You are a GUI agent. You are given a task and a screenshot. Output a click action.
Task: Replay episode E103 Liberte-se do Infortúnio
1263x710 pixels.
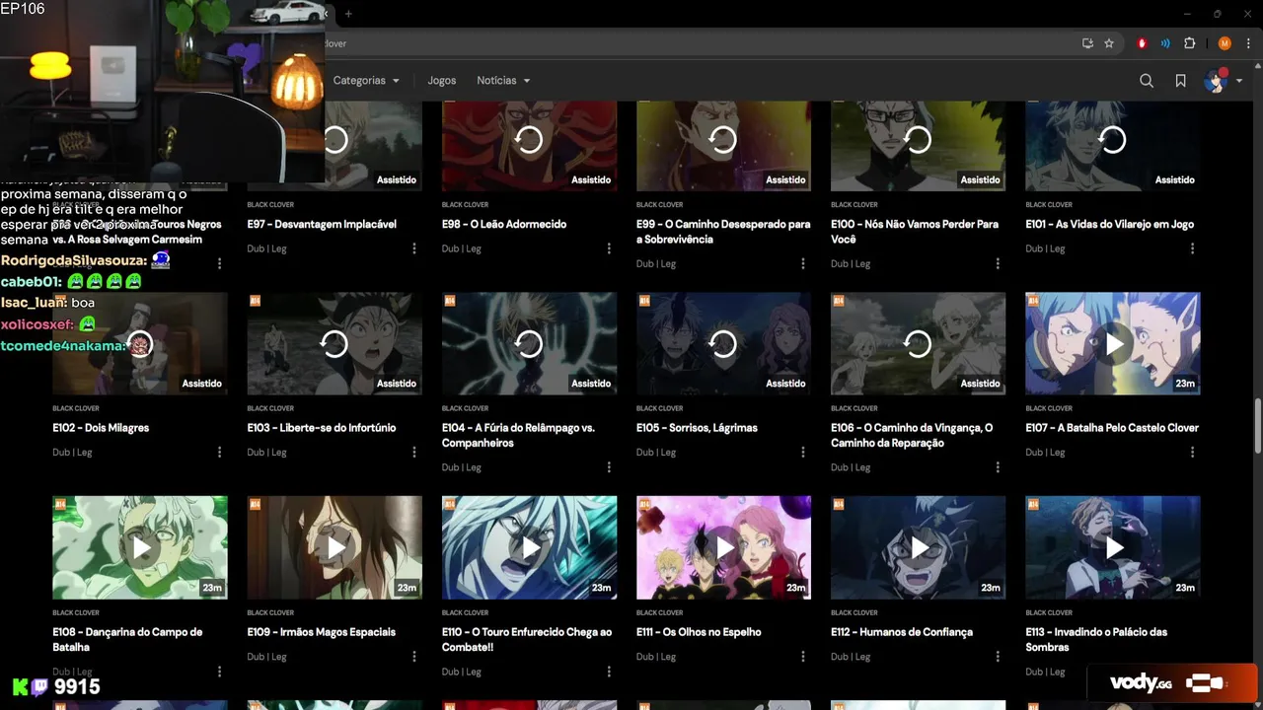(x=334, y=343)
